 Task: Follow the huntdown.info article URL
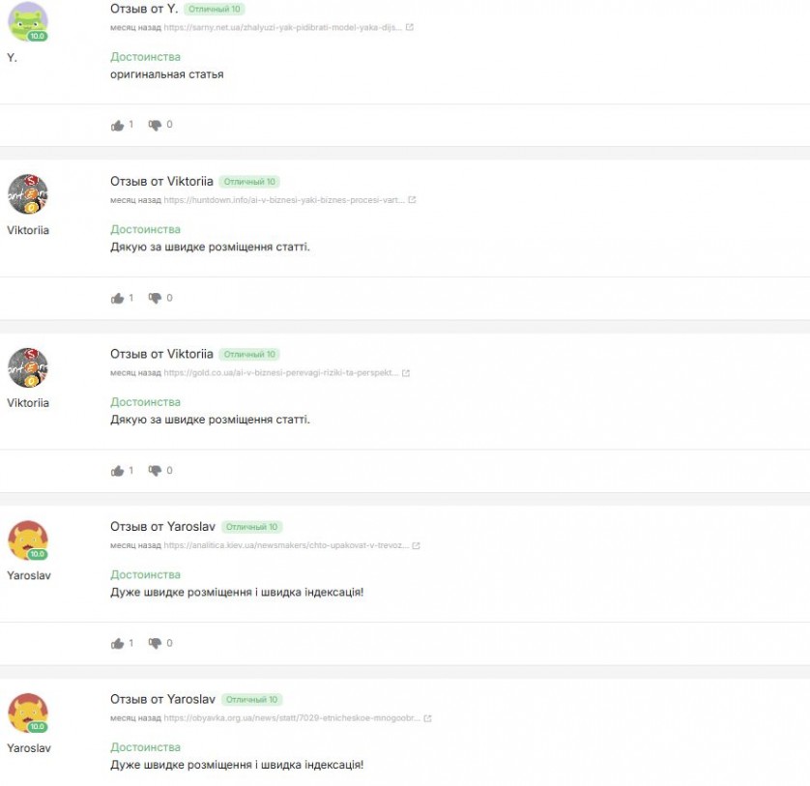pos(283,200)
